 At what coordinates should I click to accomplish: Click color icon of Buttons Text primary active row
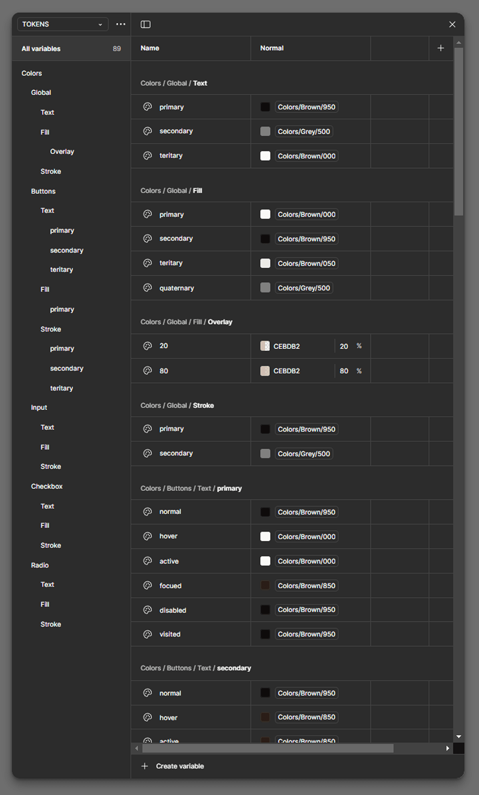(148, 561)
